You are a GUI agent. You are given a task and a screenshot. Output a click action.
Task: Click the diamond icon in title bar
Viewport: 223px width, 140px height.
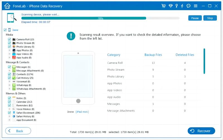pyautogui.click(x=170, y=6)
